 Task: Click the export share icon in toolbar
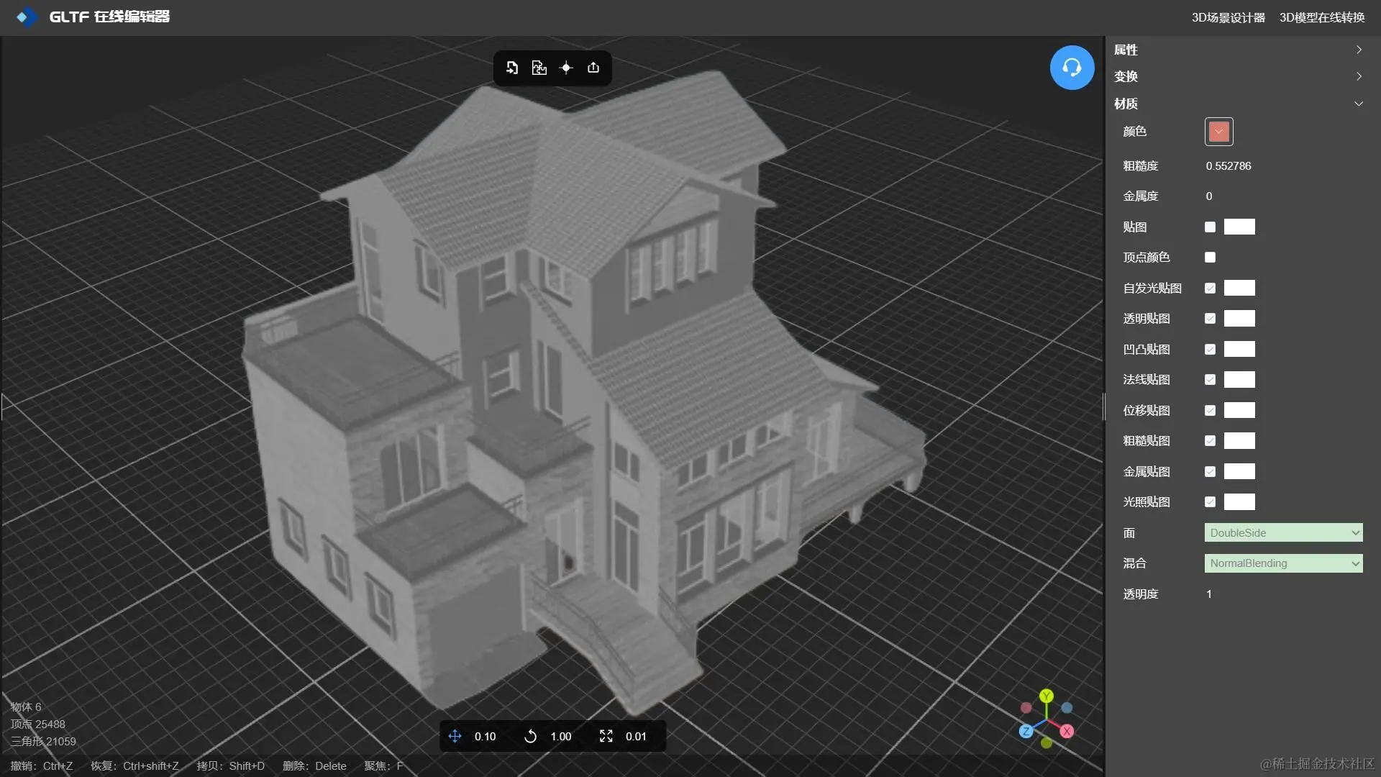point(593,68)
